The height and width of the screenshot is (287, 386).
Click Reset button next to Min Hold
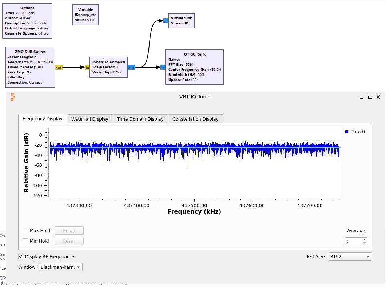[x=69, y=241]
